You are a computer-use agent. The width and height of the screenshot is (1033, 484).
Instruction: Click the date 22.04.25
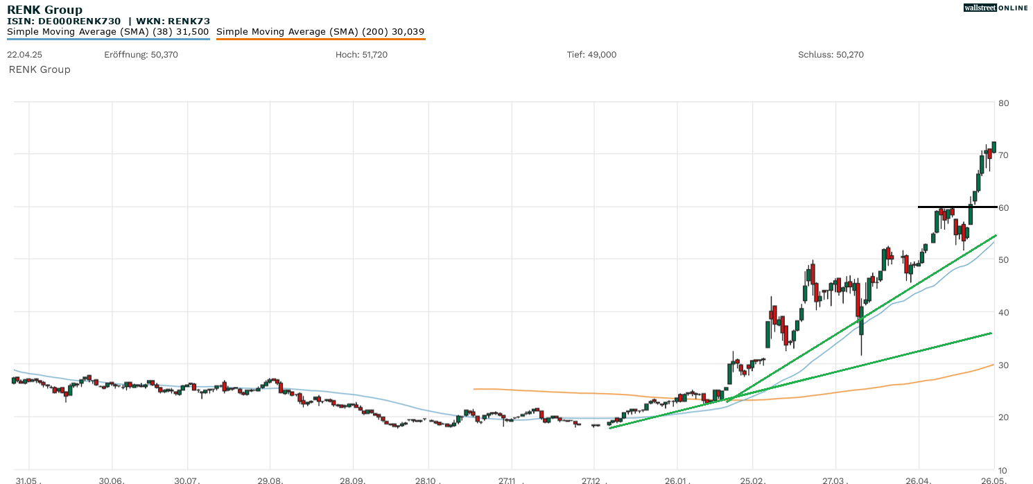(24, 55)
